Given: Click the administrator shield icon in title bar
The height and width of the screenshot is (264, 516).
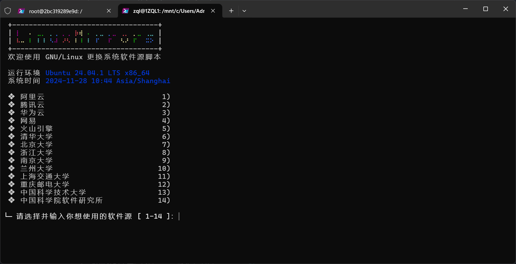Looking at the screenshot, I should [x=8, y=11].
